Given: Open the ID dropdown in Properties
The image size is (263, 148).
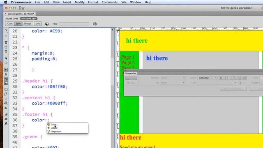Looking at the screenshot, I should pyautogui.click(x=173, y=83).
